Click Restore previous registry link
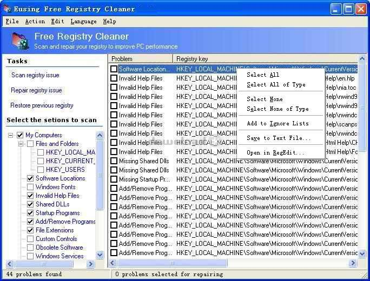 (42, 105)
